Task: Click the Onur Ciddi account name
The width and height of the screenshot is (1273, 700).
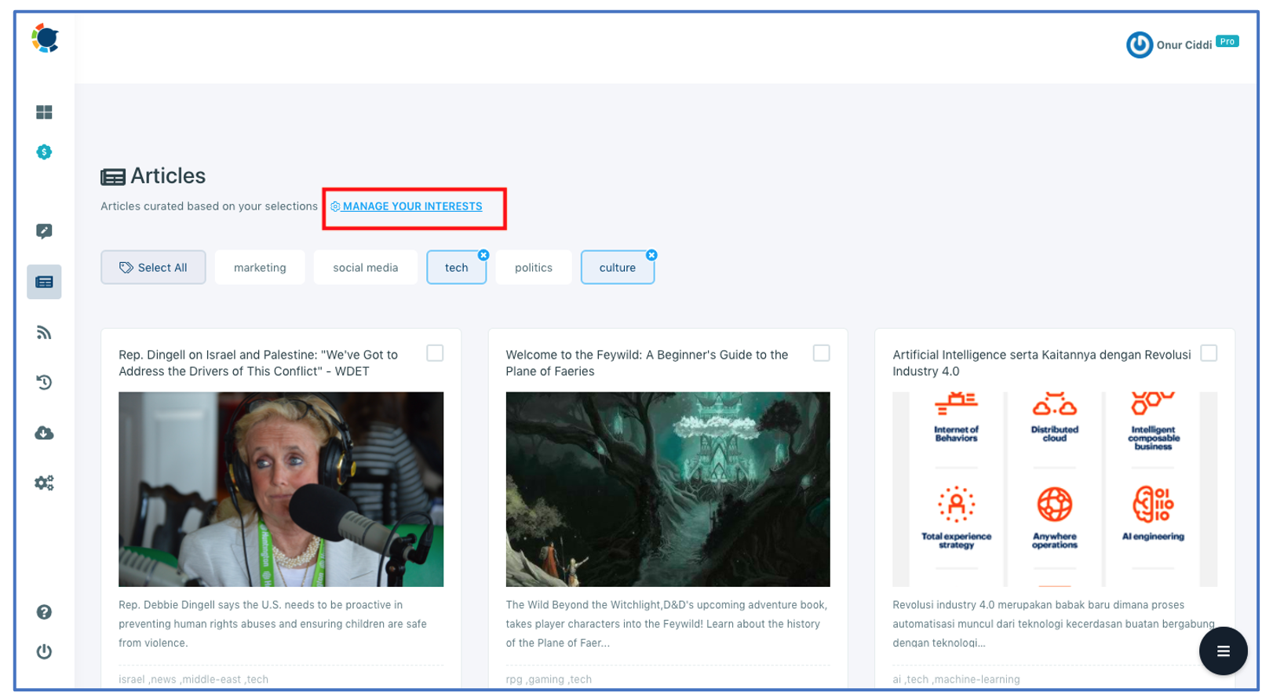Action: [x=1184, y=46]
